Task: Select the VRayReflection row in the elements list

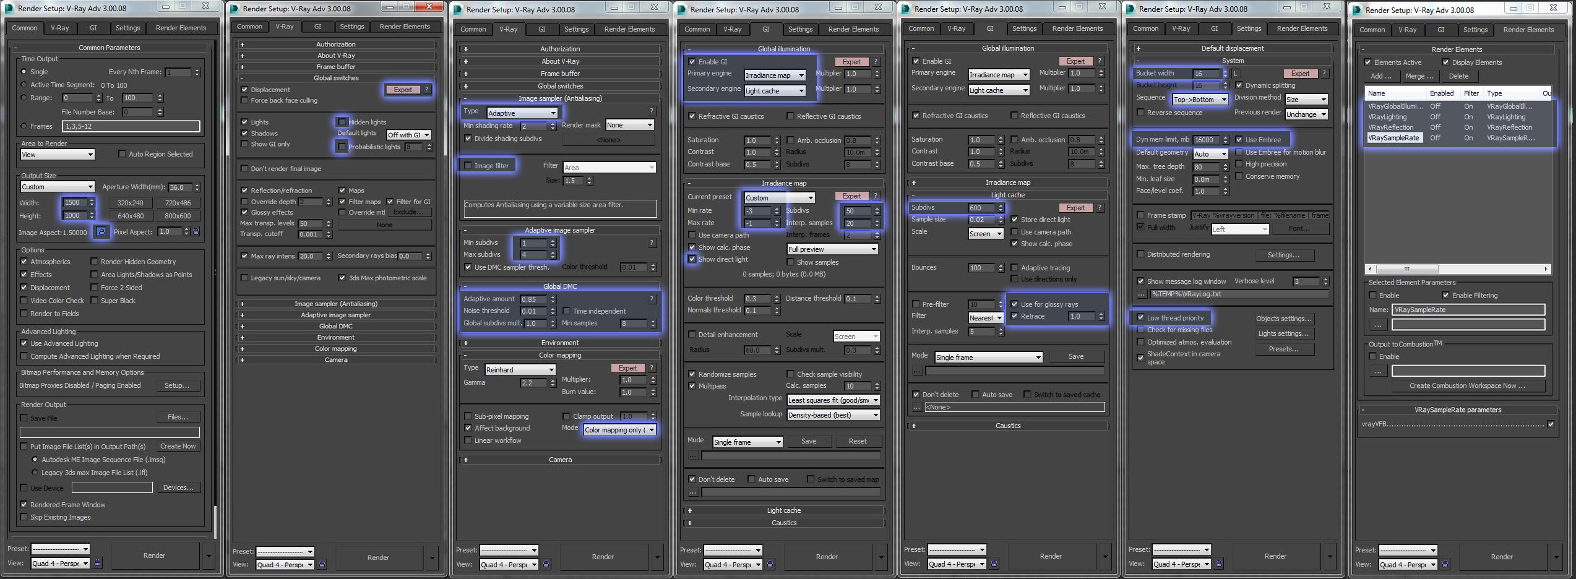Action: tap(1457, 127)
